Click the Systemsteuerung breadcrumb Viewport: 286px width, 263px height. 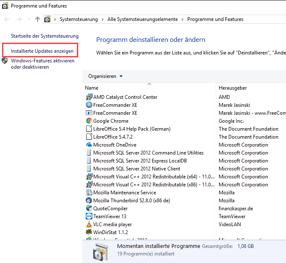(x=79, y=19)
